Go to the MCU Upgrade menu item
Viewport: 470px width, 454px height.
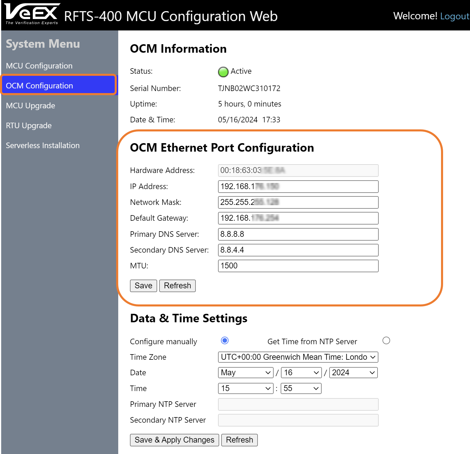30,106
